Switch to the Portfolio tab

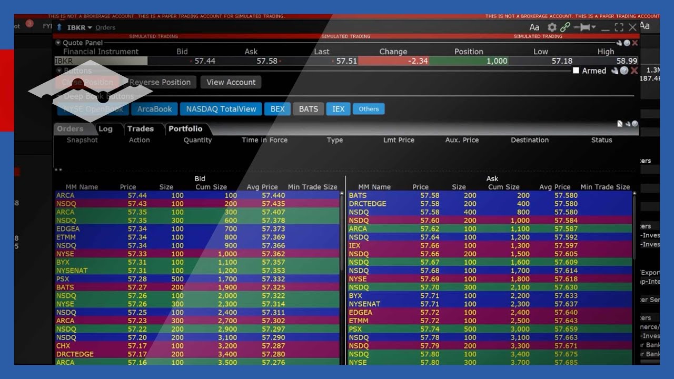pos(185,129)
